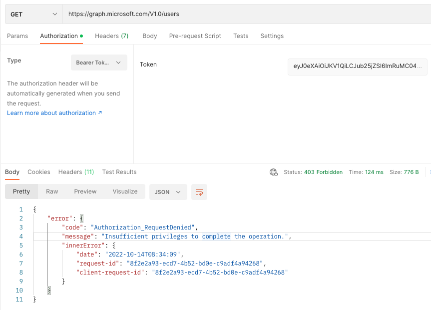Viewport: 431px width, 310px height.
Task: Toggle the wrap lines icon
Action: pyautogui.click(x=199, y=192)
